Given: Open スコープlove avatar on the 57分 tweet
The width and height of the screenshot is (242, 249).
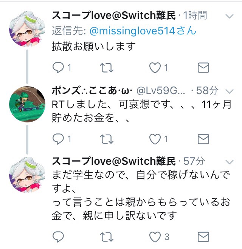Looking at the screenshot, I should tap(27, 175).
